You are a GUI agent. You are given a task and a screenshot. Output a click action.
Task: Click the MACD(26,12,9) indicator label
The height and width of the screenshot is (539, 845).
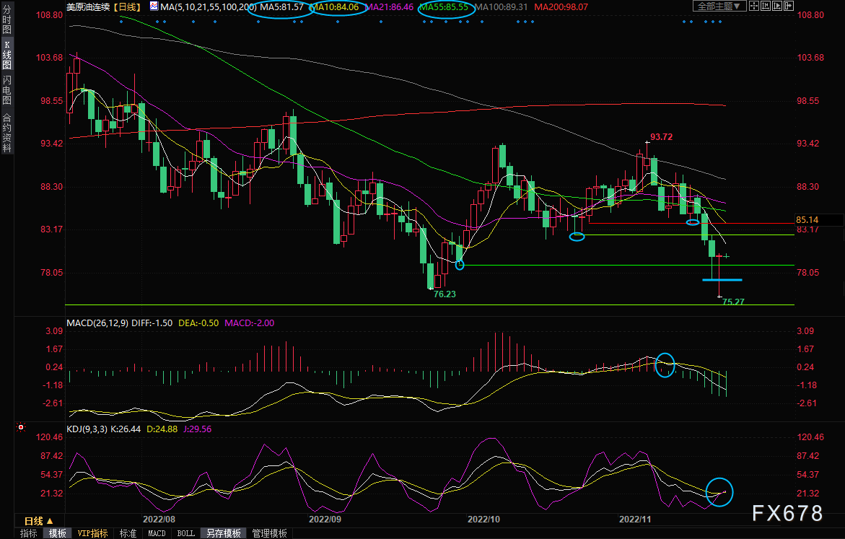pyautogui.click(x=97, y=323)
